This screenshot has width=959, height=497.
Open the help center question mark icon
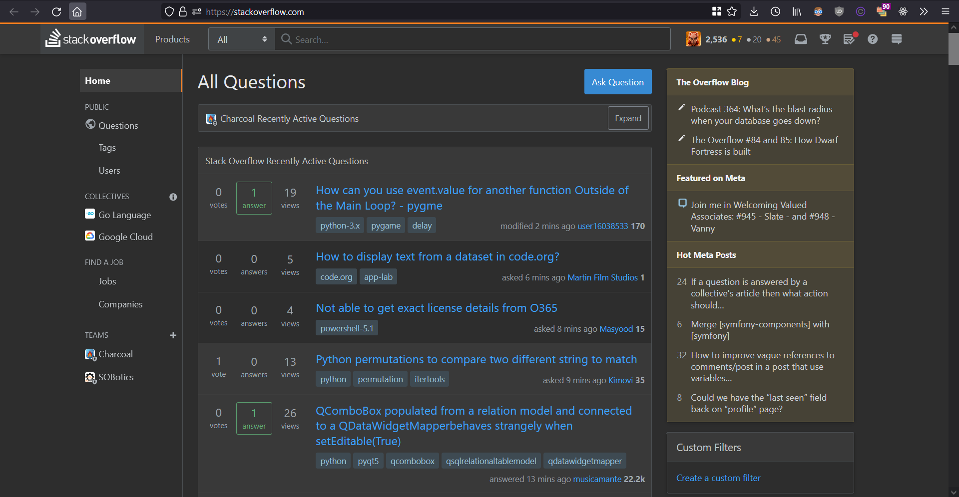click(873, 39)
